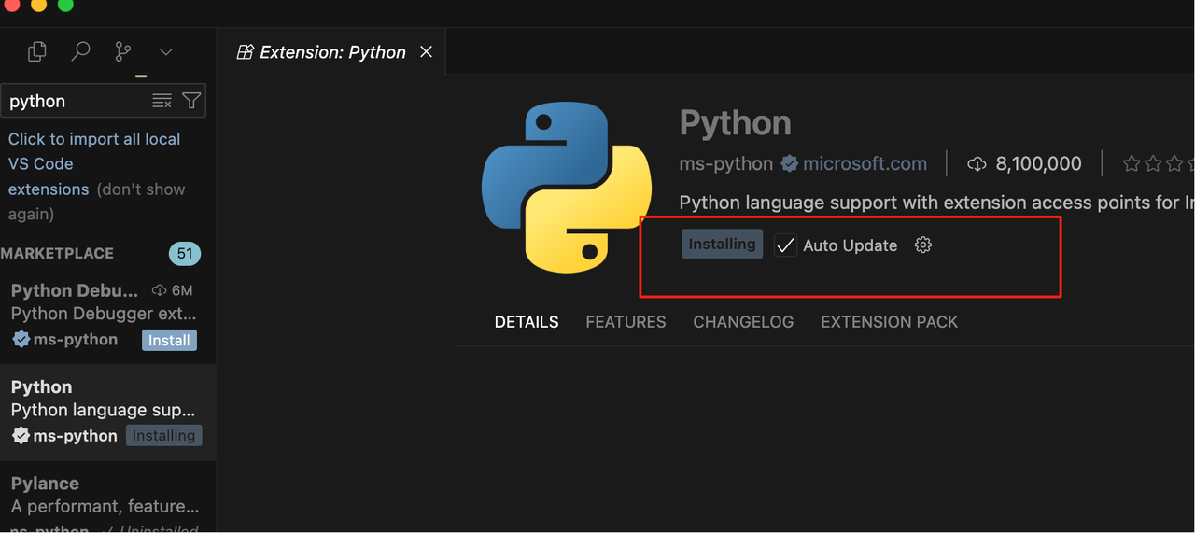Click the 8,100,000 install count
The image size is (1195, 533).
point(1038,164)
